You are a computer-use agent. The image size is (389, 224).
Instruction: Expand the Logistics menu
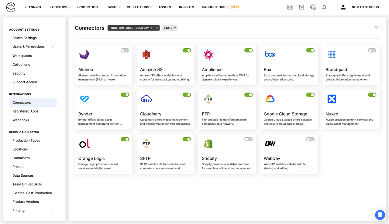click(60, 7)
